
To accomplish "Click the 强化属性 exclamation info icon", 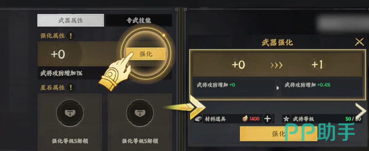I will pos(71,36).
